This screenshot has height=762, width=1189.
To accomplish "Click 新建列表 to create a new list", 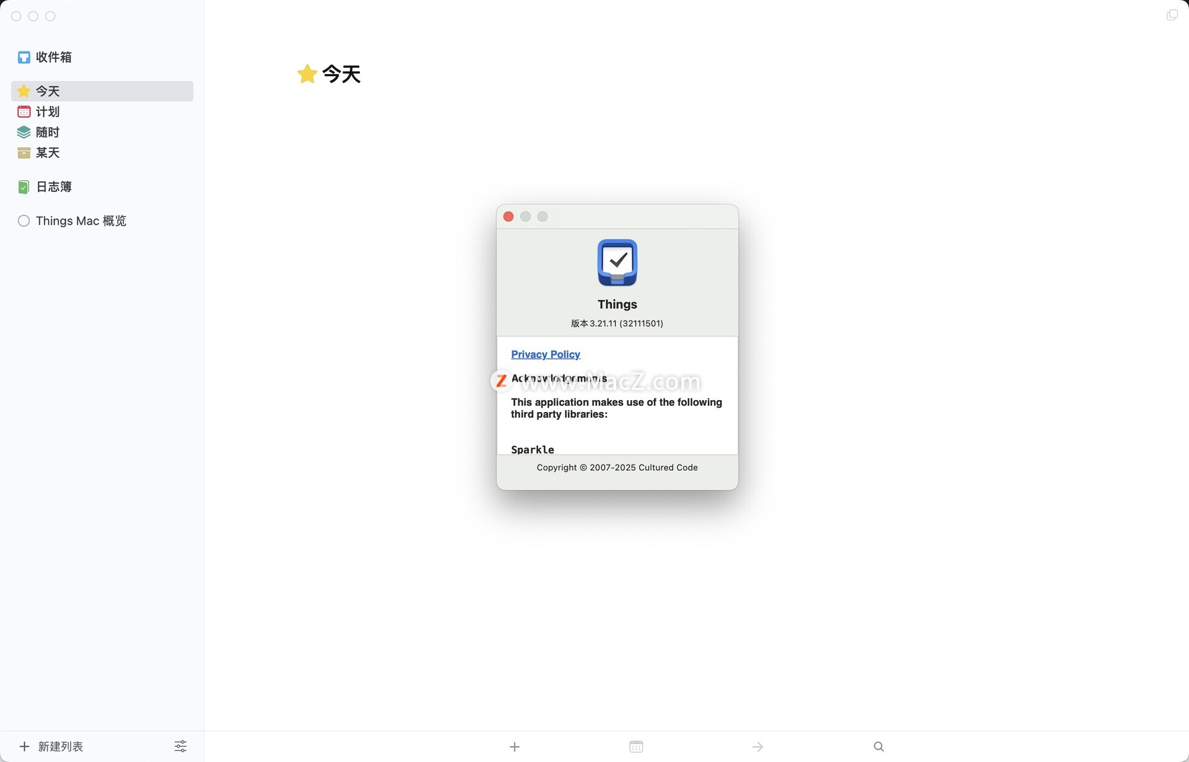I will click(60, 747).
